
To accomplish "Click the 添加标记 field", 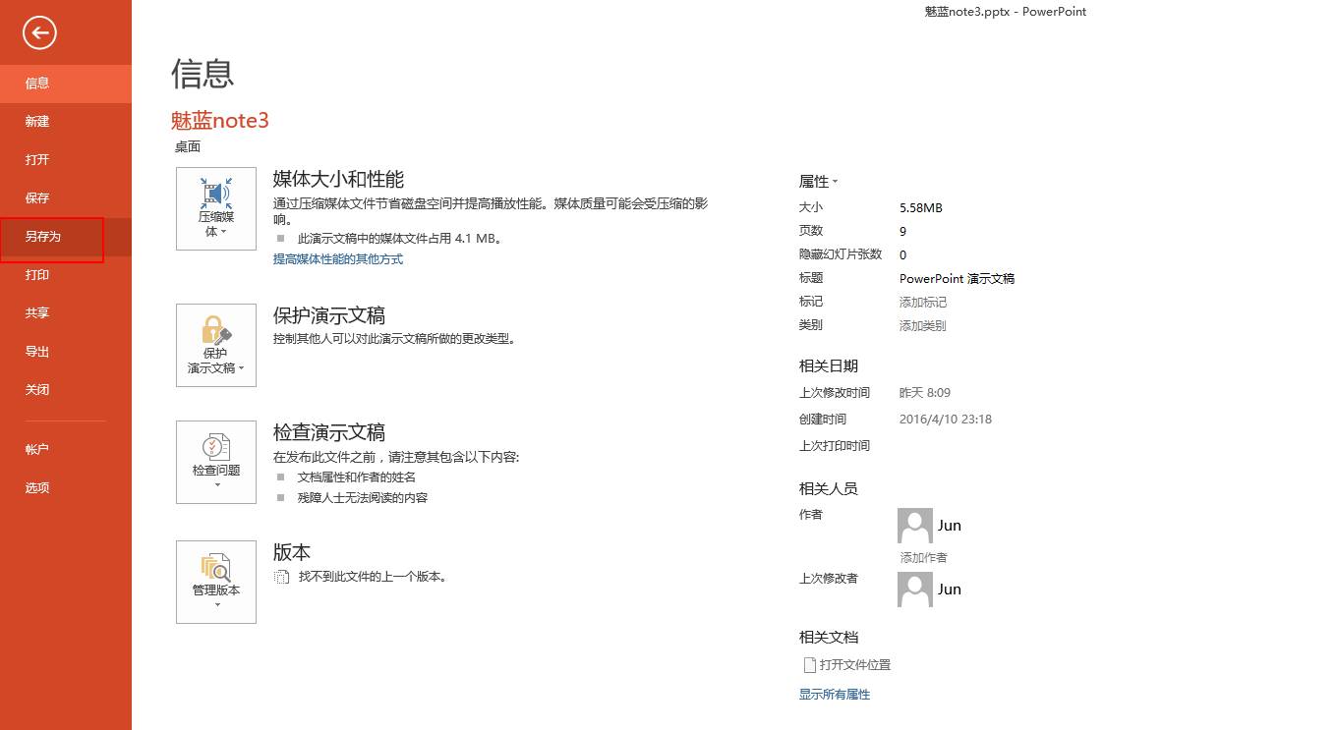I will (923, 303).
